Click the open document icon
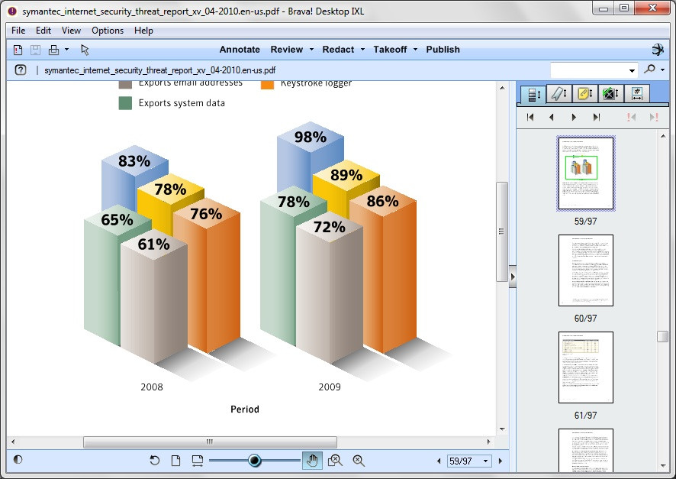 coord(18,50)
